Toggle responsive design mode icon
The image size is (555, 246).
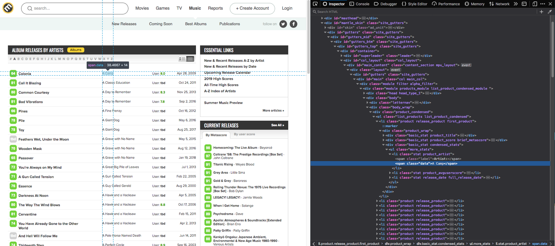[x=535, y=4]
